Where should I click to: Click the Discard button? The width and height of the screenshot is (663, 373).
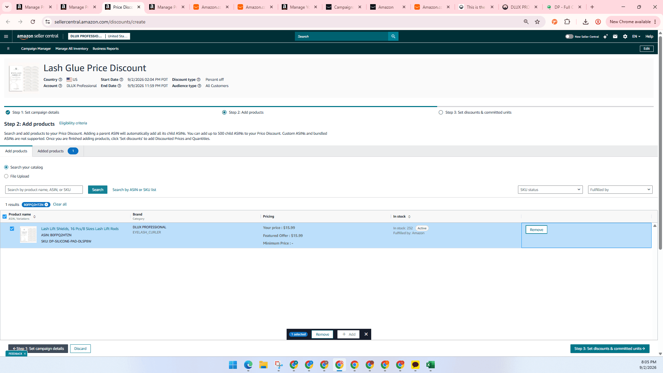click(80, 349)
